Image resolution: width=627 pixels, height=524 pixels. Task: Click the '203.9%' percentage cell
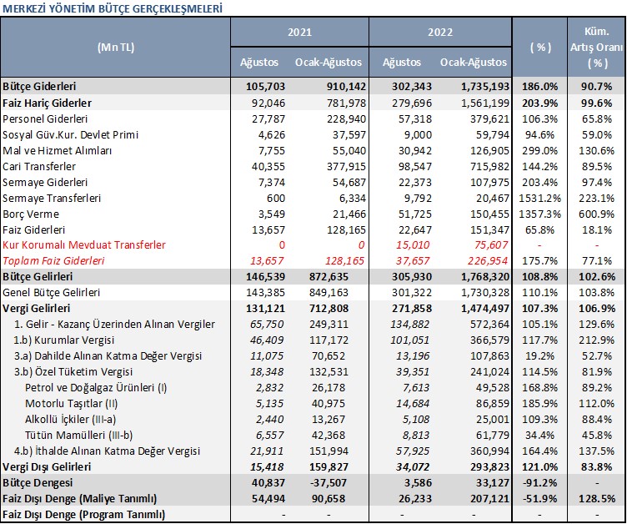539,103
